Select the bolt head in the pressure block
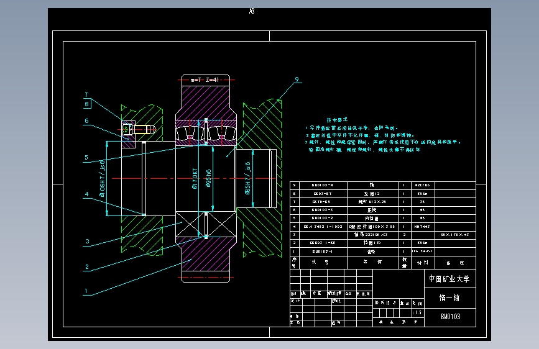The height and width of the screenshot is (349, 539). (x=126, y=130)
